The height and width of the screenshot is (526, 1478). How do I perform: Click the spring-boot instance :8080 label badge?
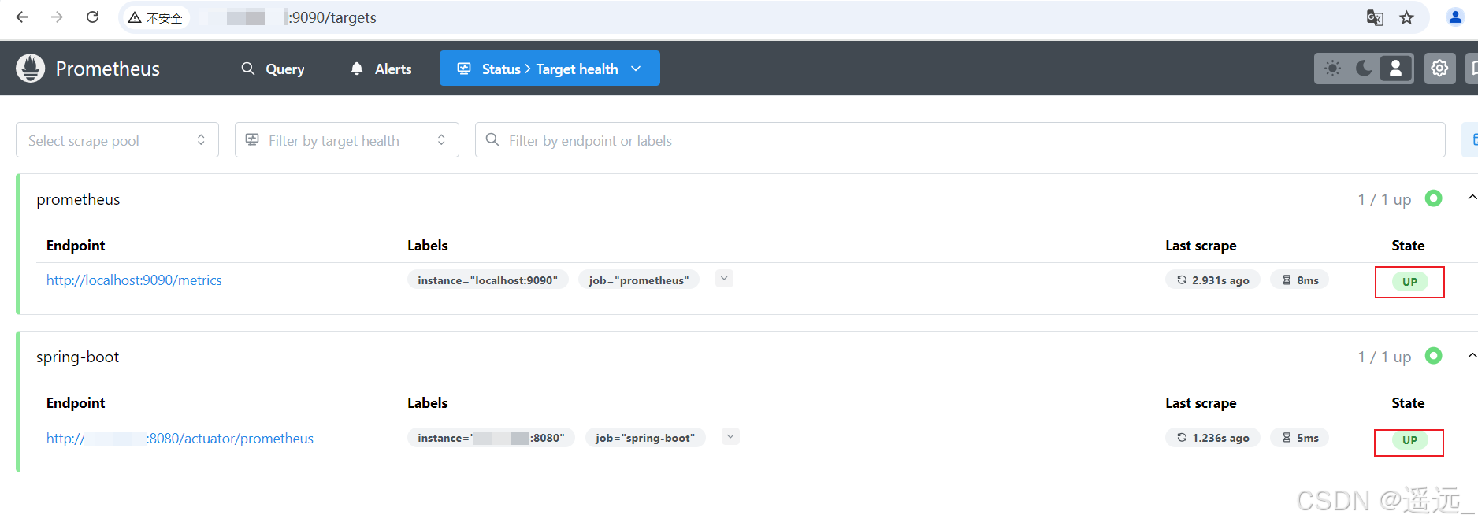492,438
